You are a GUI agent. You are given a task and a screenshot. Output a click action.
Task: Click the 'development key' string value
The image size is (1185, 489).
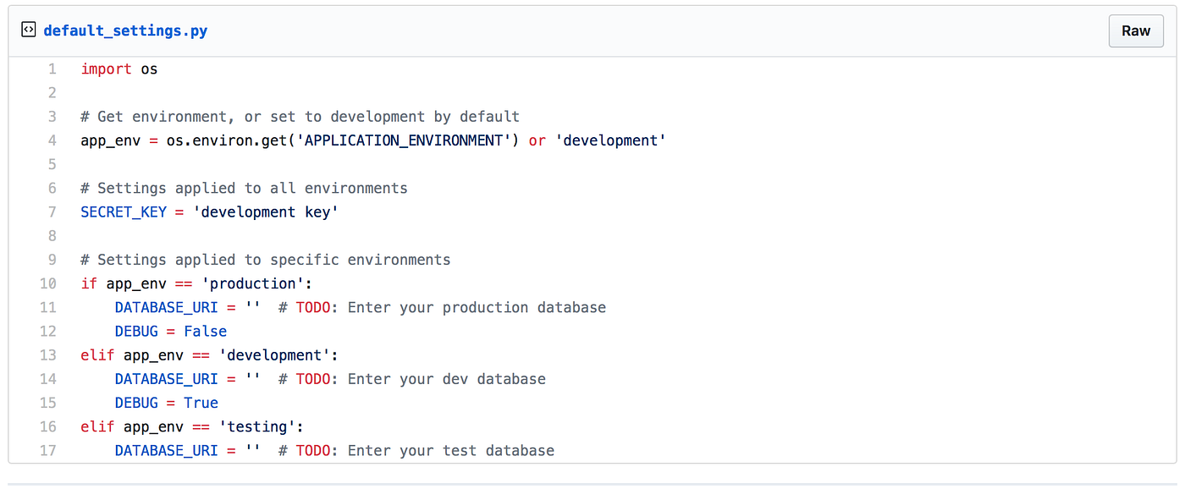pyautogui.click(x=266, y=212)
